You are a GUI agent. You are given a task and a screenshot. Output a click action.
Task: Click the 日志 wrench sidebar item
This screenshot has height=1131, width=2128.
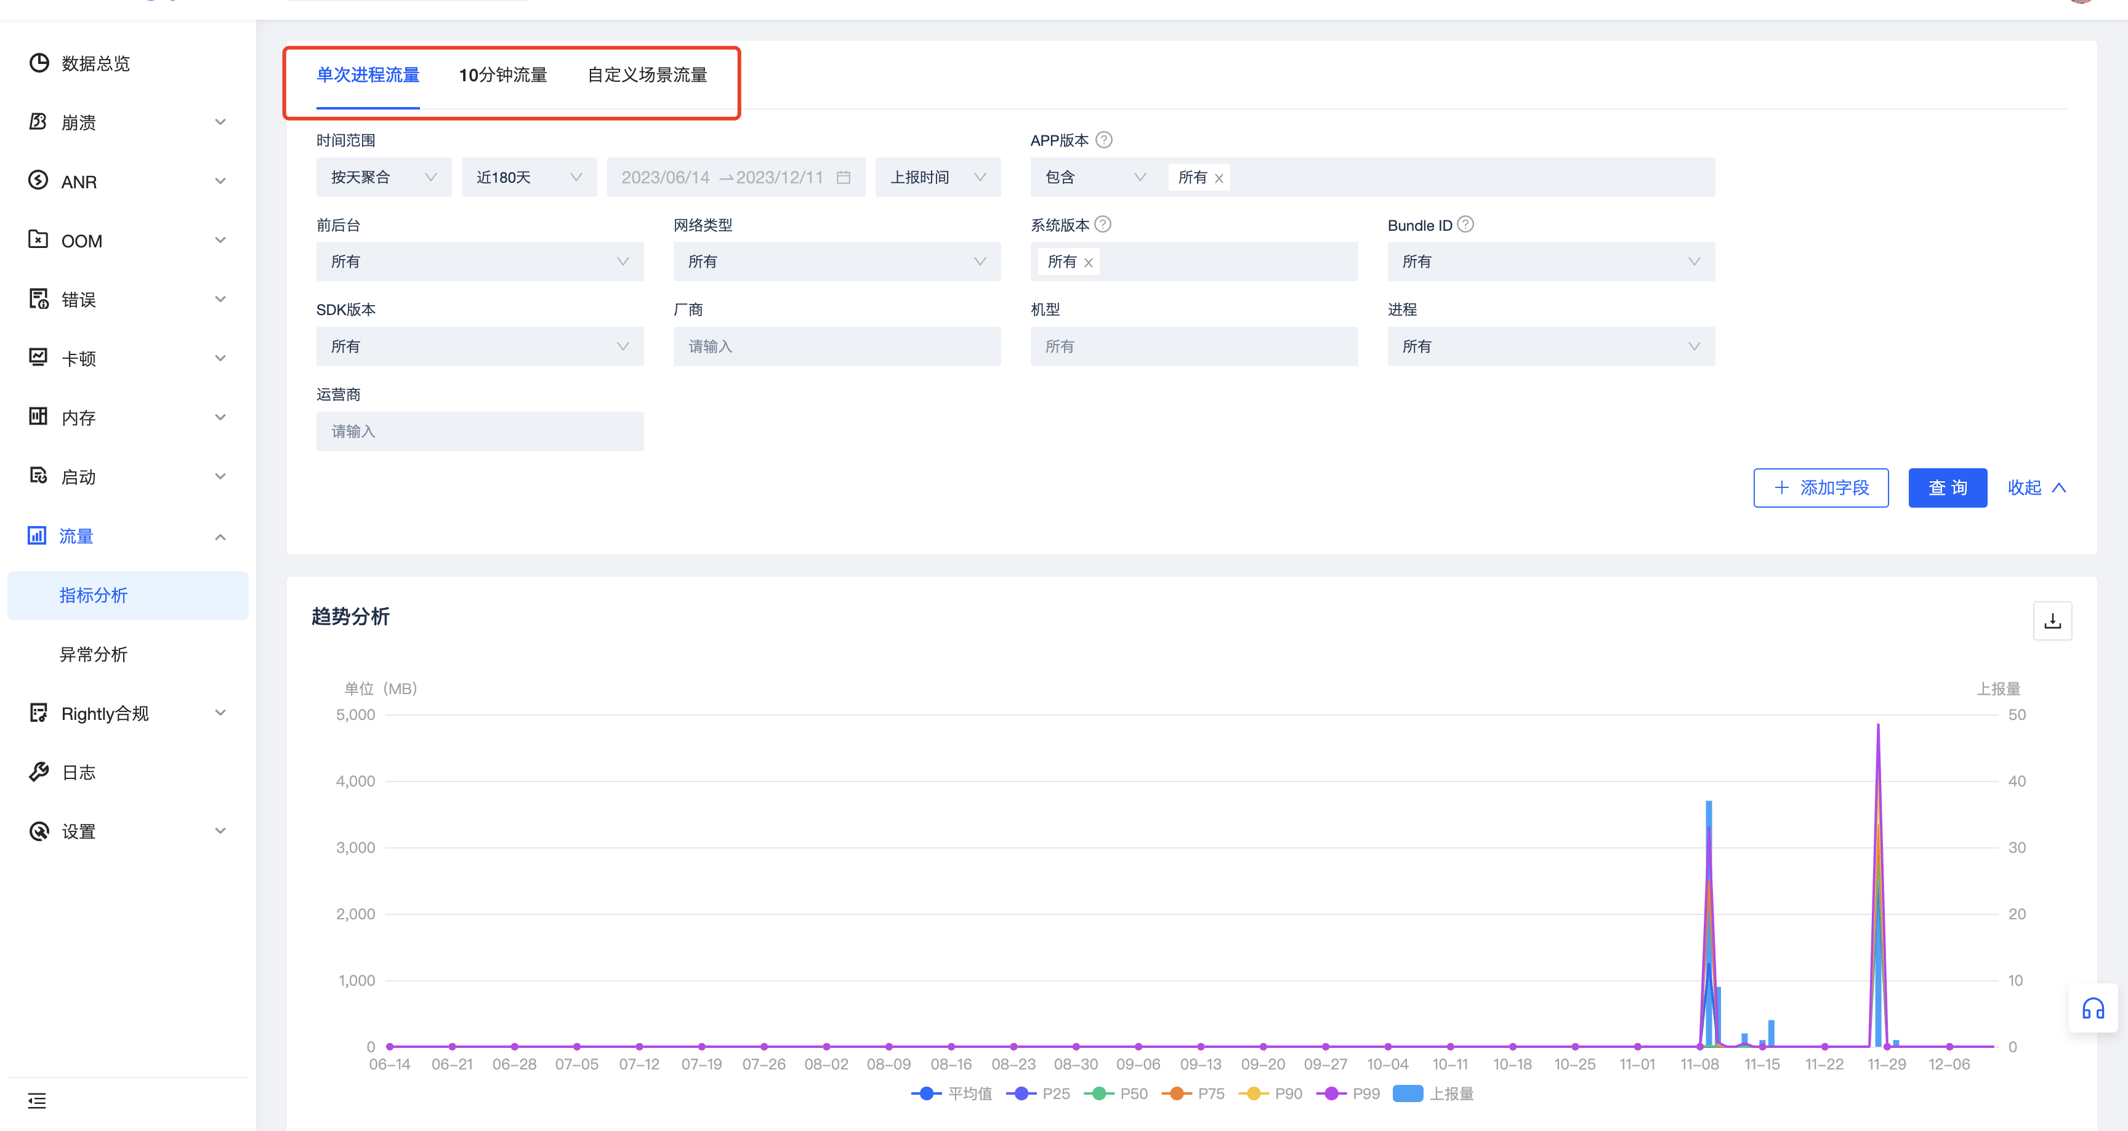click(78, 772)
